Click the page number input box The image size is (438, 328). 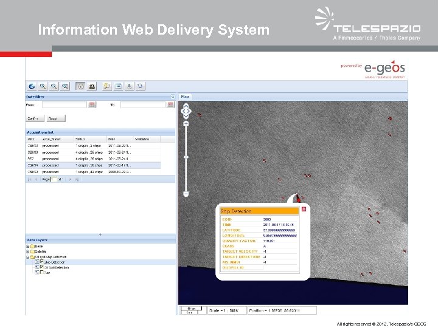point(54,179)
